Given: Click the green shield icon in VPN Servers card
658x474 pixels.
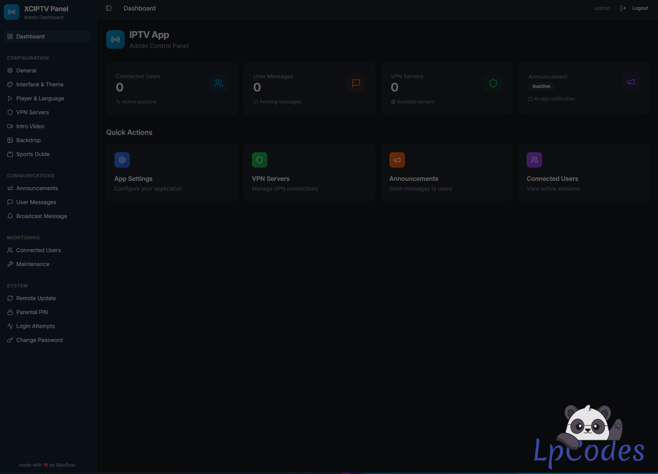Looking at the screenshot, I should (260, 160).
